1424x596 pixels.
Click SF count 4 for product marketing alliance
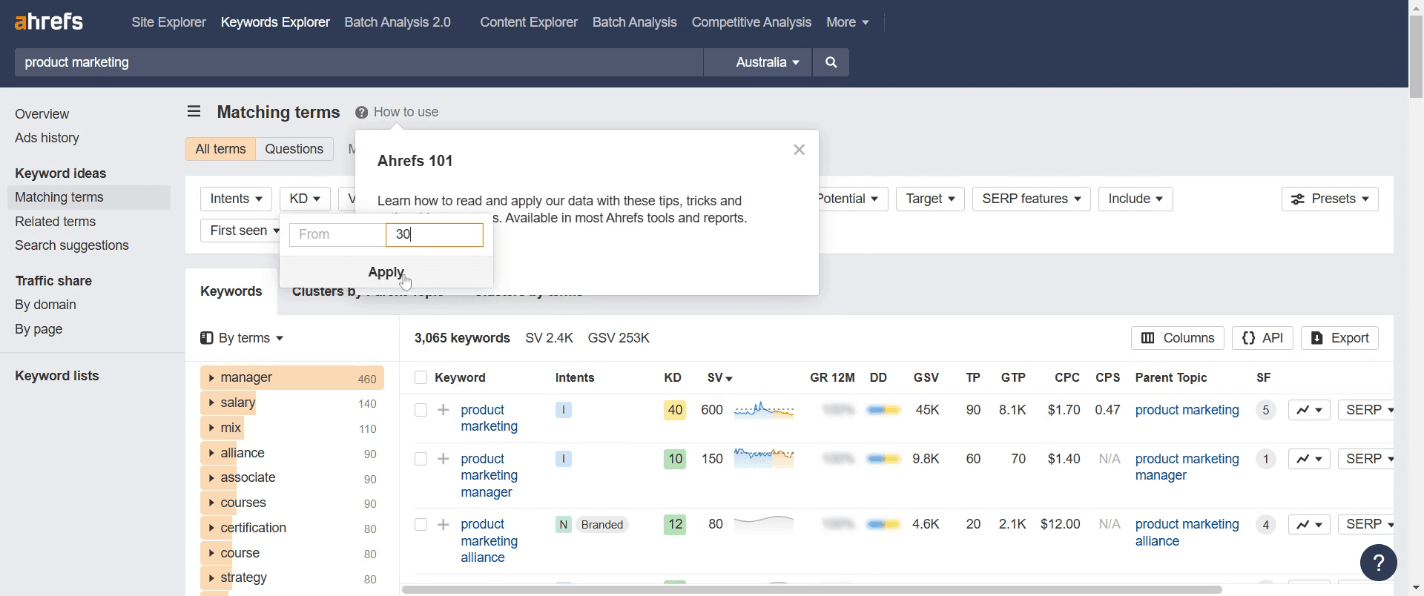point(1266,524)
